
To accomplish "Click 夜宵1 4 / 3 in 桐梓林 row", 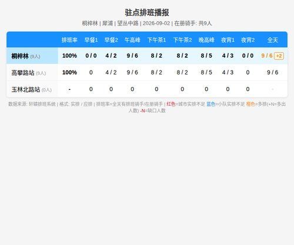I will (228, 56).
